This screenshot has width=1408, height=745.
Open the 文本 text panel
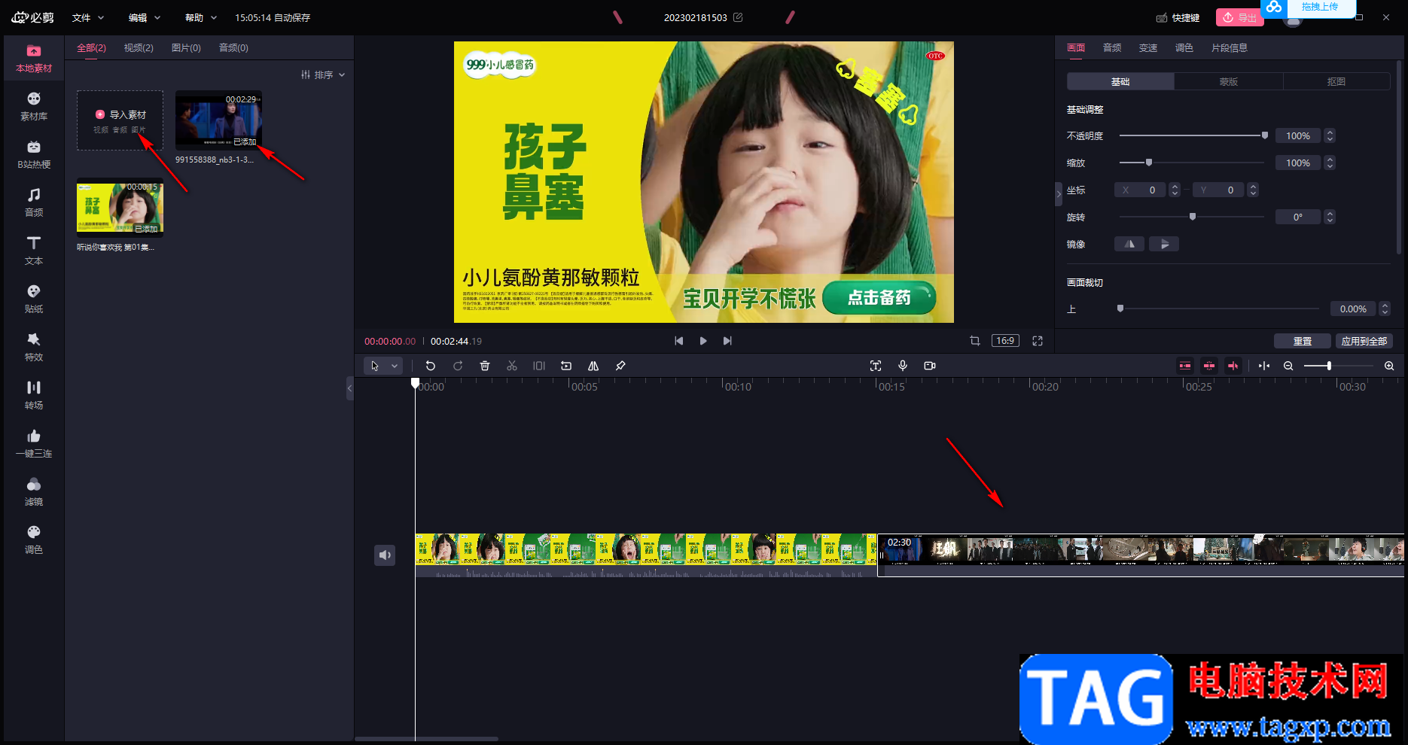(x=34, y=251)
